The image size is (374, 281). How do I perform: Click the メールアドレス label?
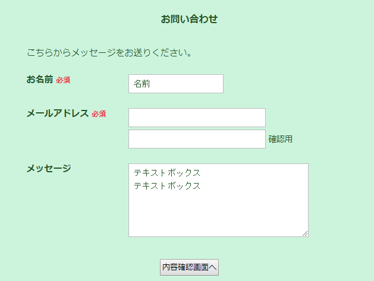pos(57,113)
